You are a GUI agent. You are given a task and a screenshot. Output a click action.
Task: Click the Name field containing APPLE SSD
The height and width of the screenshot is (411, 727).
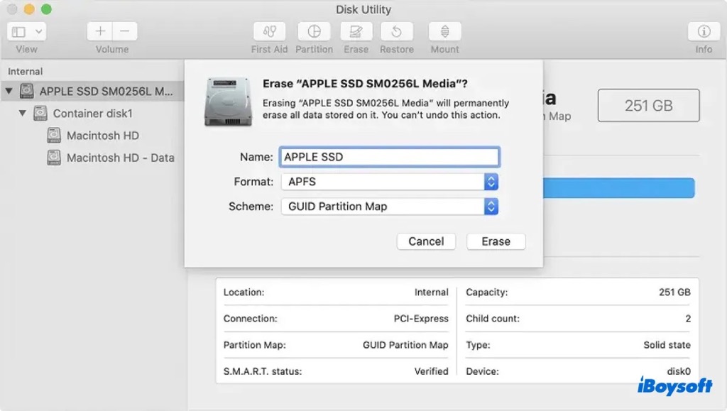click(x=389, y=157)
